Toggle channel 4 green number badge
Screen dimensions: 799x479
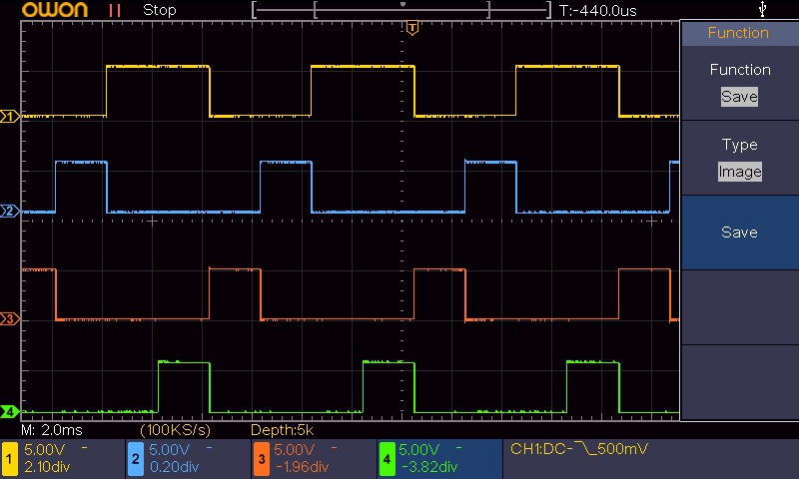(x=387, y=459)
